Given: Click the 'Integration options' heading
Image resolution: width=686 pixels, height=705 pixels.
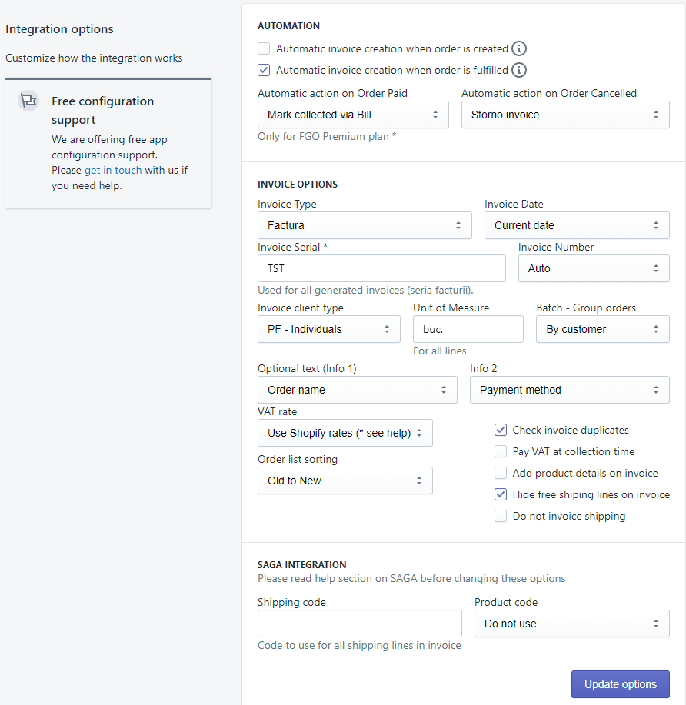Looking at the screenshot, I should pyautogui.click(x=59, y=28).
